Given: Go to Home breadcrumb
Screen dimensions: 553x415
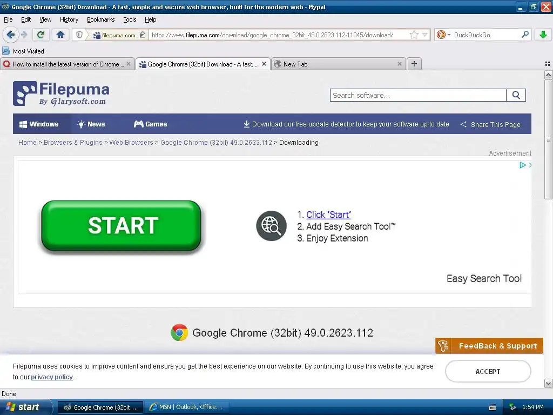Looking at the screenshot, I should pyautogui.click(x=28, y=143).
